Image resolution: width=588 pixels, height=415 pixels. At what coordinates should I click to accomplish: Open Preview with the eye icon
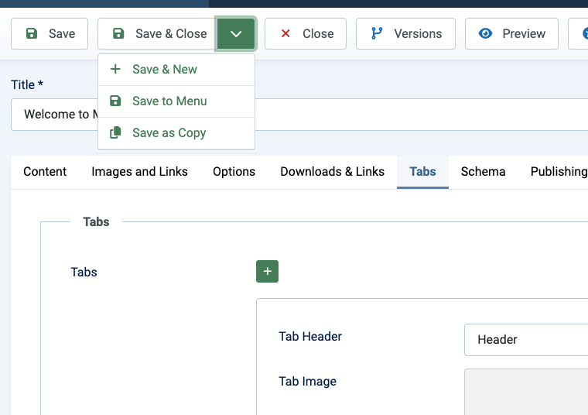[511, 34]
